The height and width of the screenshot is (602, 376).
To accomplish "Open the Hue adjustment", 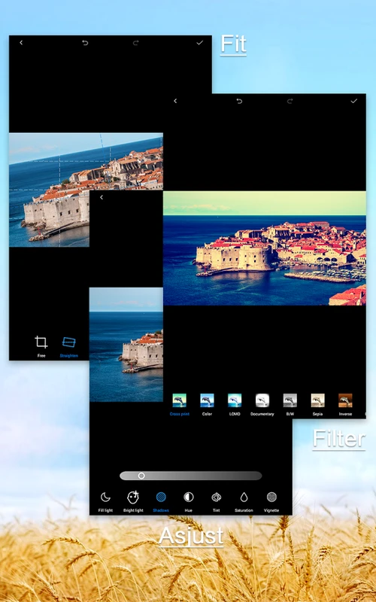I will click(189, 501).
